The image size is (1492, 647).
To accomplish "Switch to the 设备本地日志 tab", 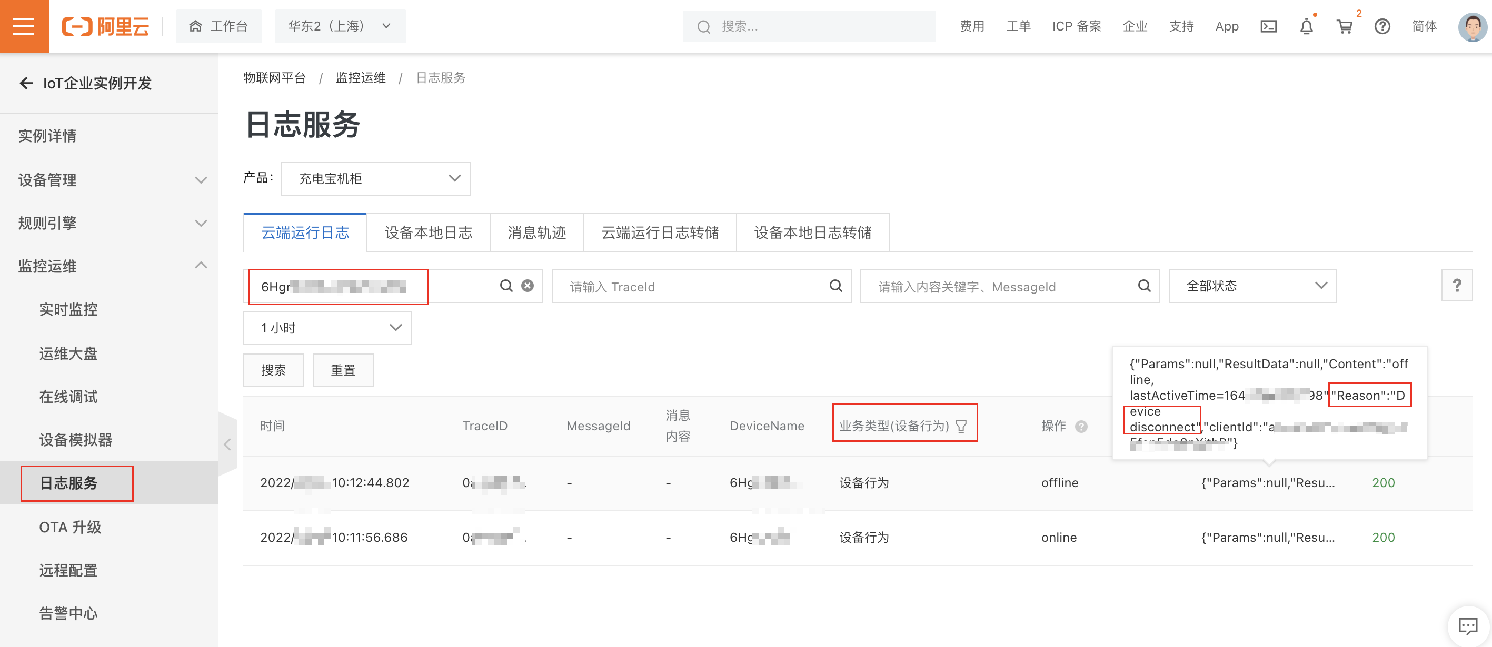I will tap(428, 232).
